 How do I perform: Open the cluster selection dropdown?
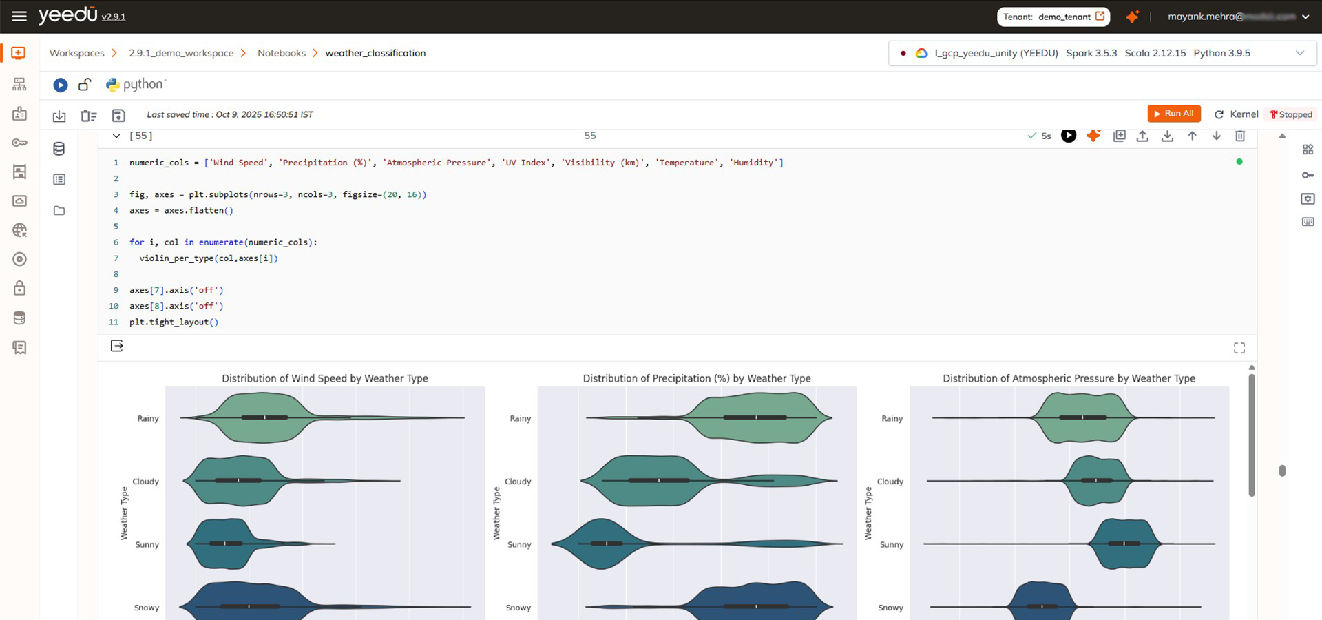click(x=1299, y=53)
